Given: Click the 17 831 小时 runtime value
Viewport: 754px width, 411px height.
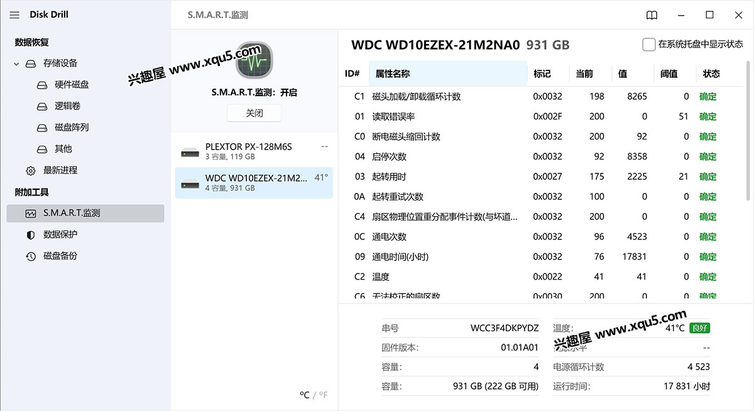Looking at the screenshot, I should pos(687,386).
